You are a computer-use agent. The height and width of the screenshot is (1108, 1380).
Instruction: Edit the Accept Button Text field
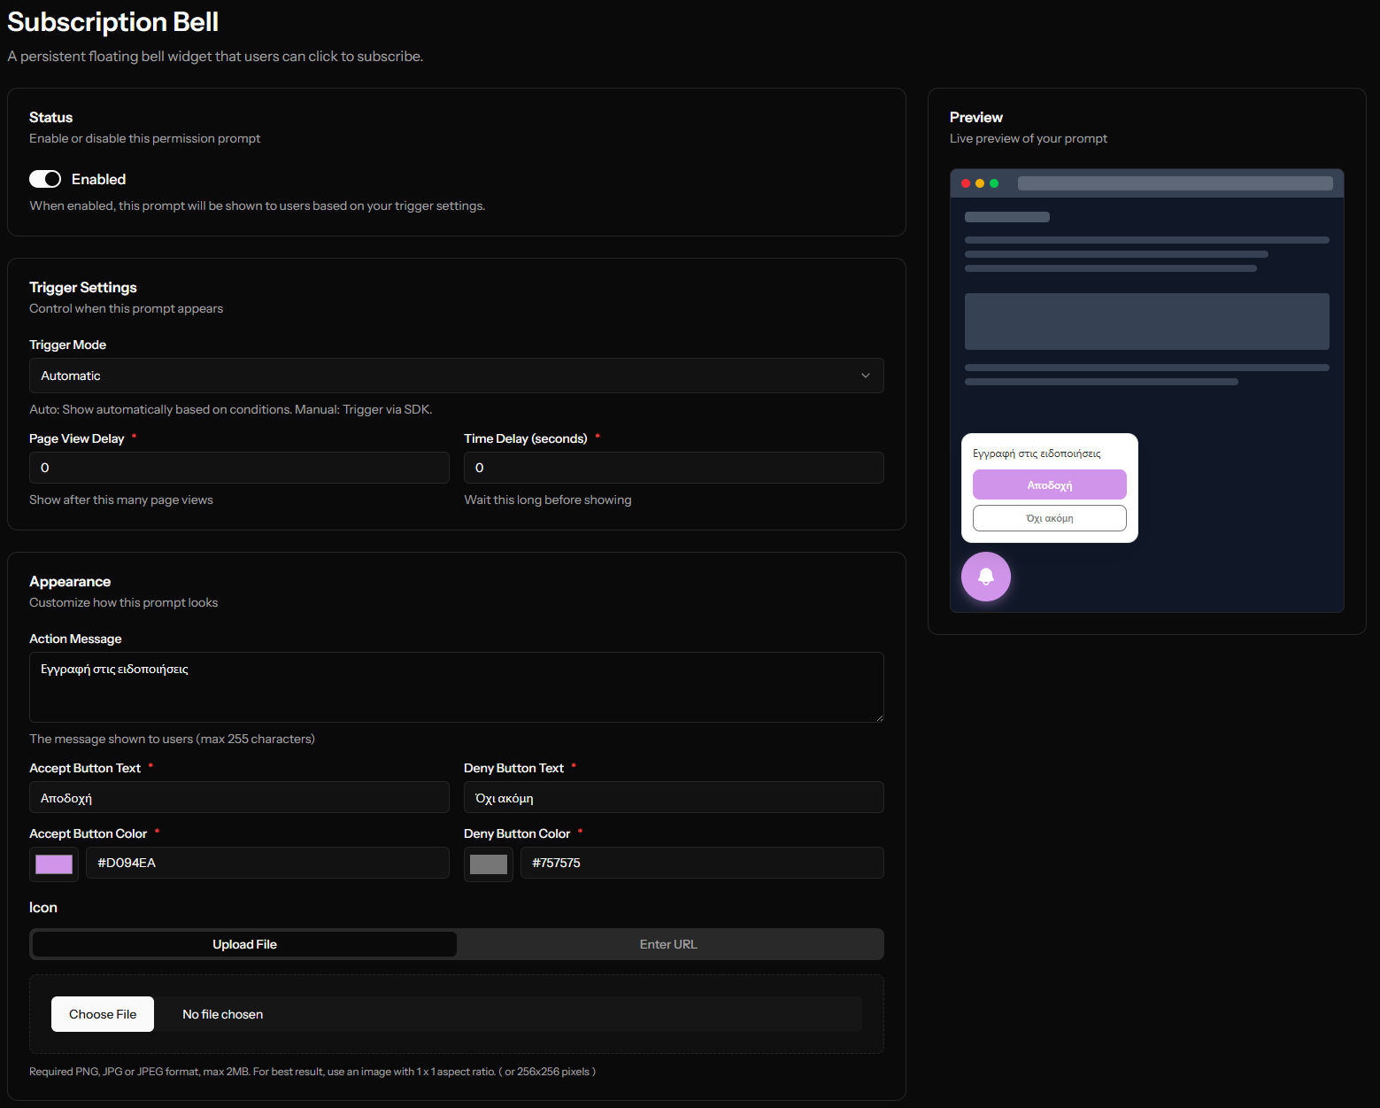pos(239,797)
